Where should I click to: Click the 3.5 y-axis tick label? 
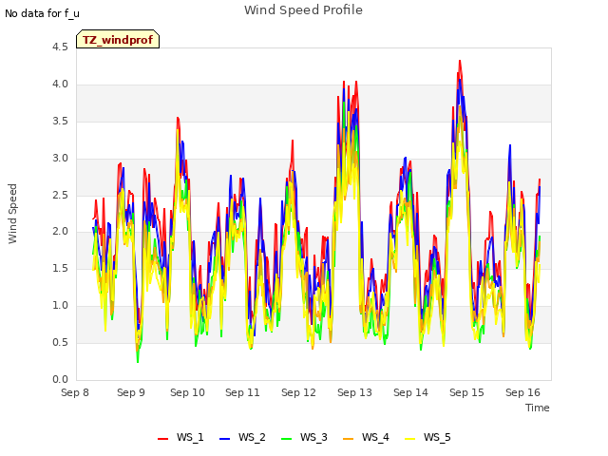(60, 122)
